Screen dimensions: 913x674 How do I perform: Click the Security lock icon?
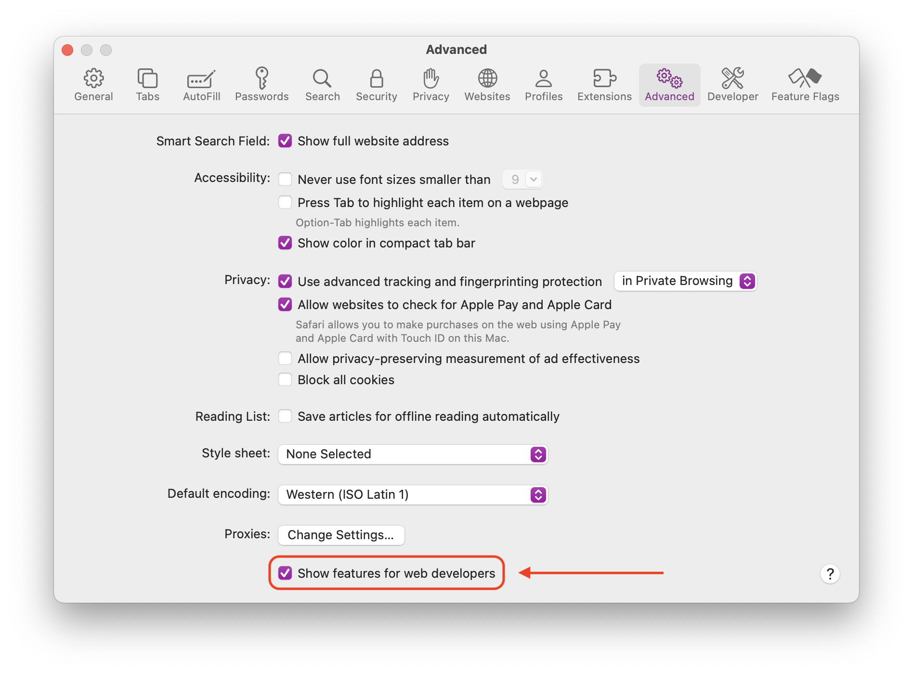click(376, 84)
